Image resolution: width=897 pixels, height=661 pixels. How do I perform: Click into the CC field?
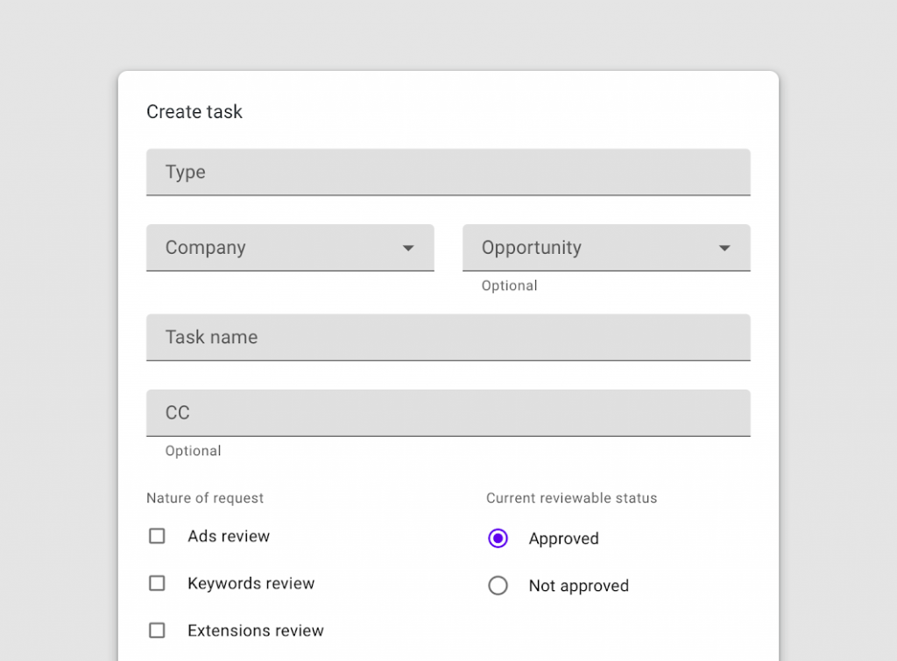pos(448,412)
